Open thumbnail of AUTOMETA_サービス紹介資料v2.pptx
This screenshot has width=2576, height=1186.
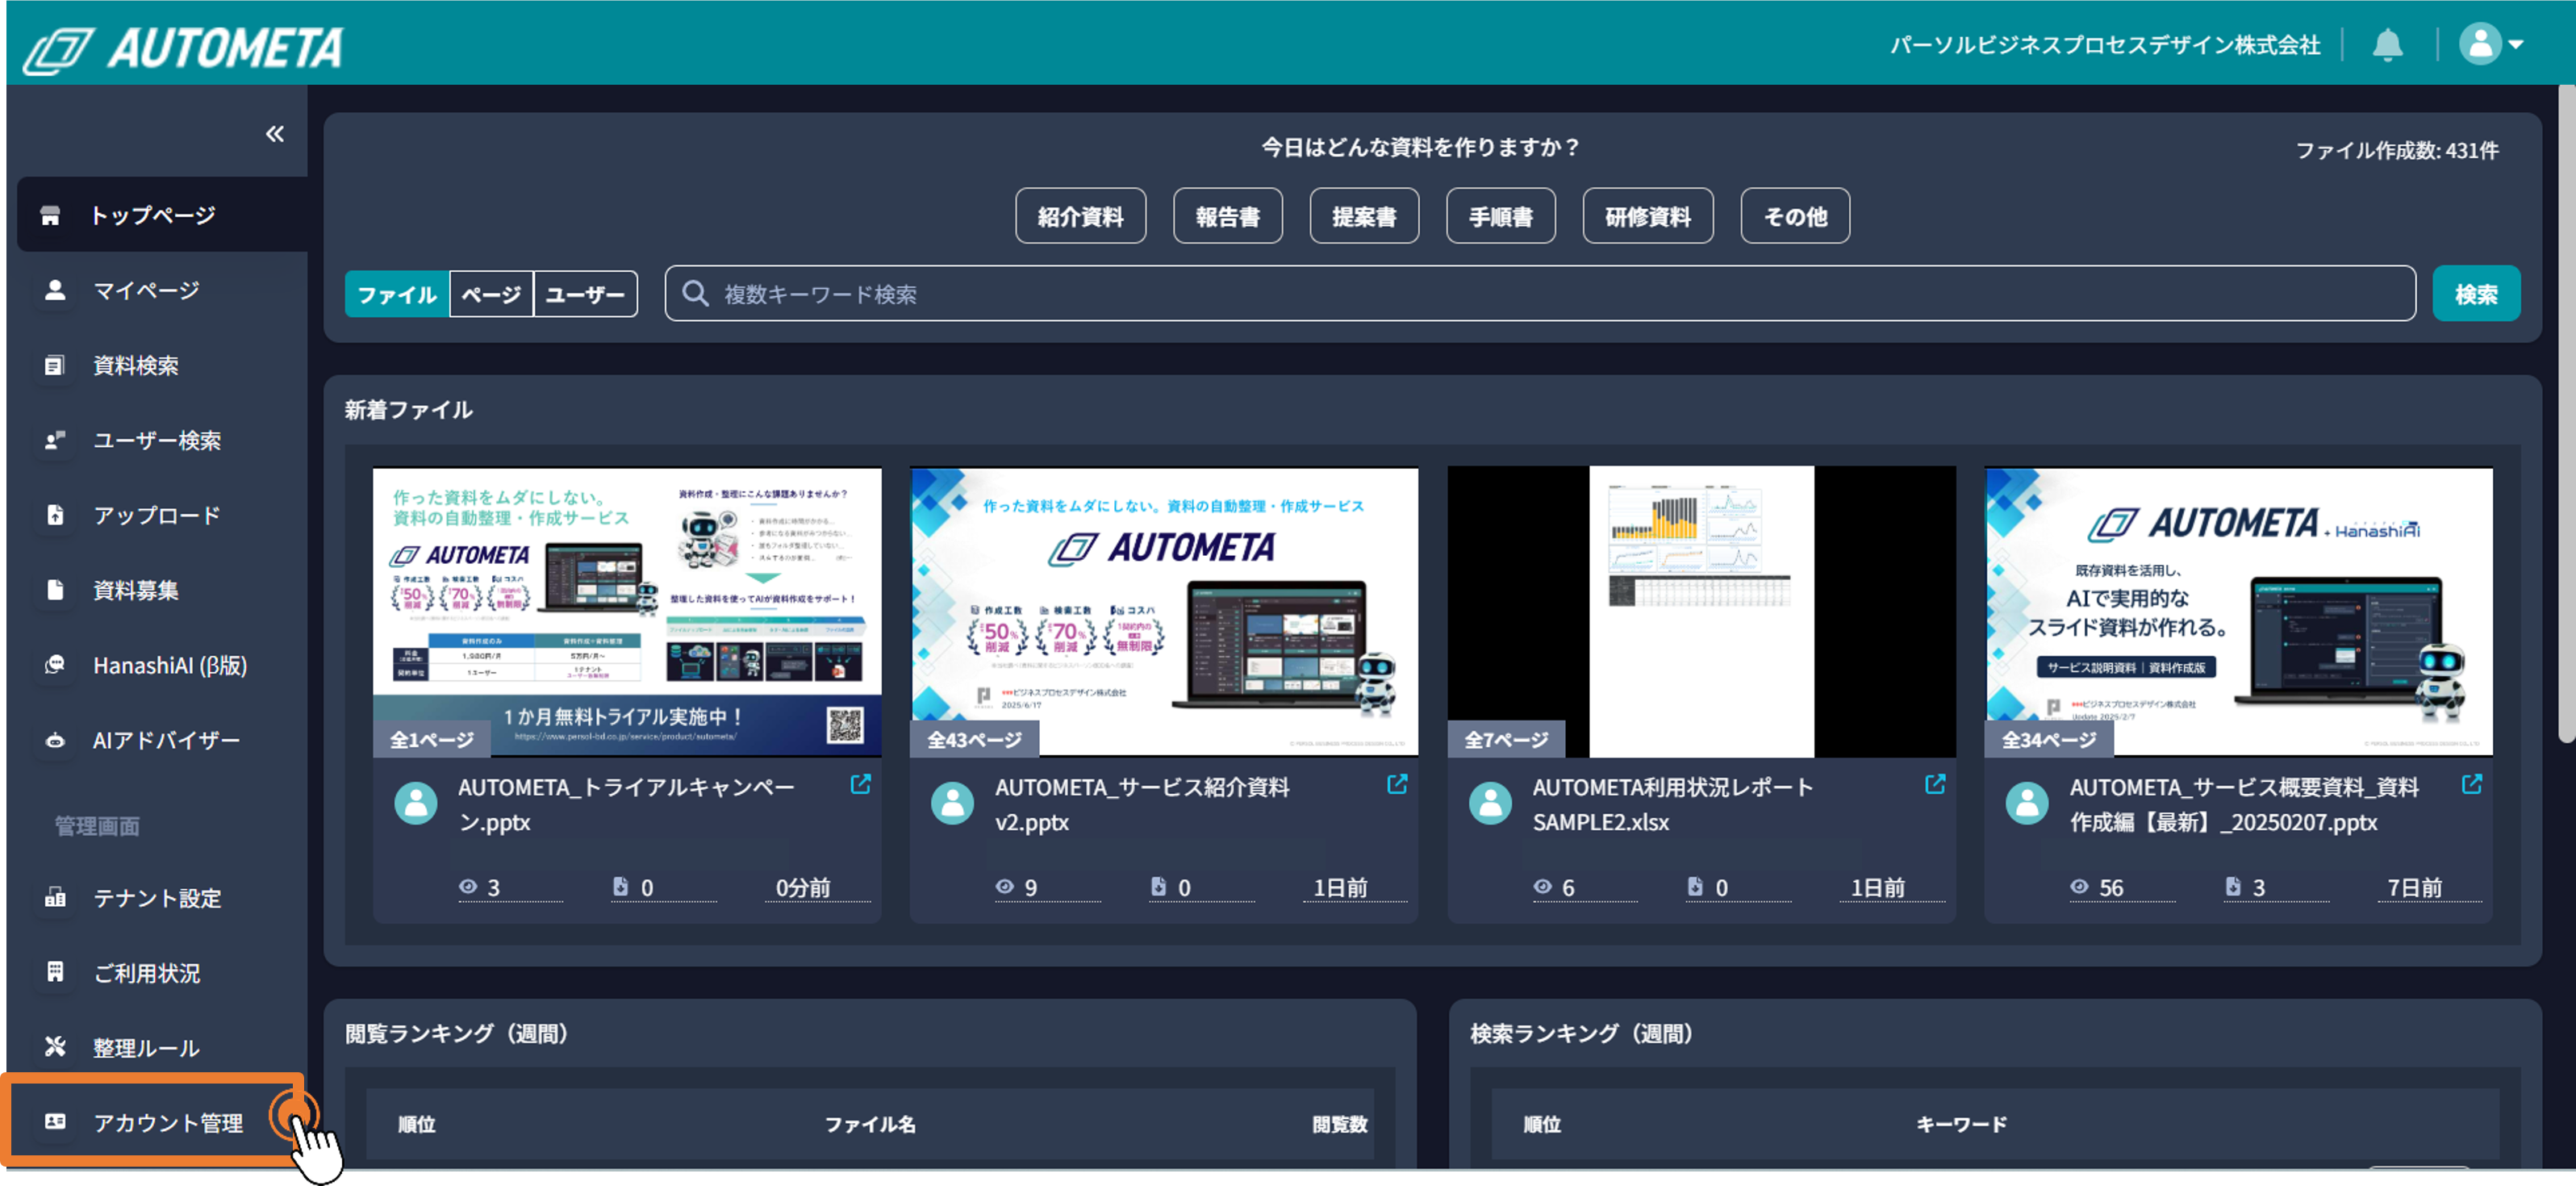1164,612
